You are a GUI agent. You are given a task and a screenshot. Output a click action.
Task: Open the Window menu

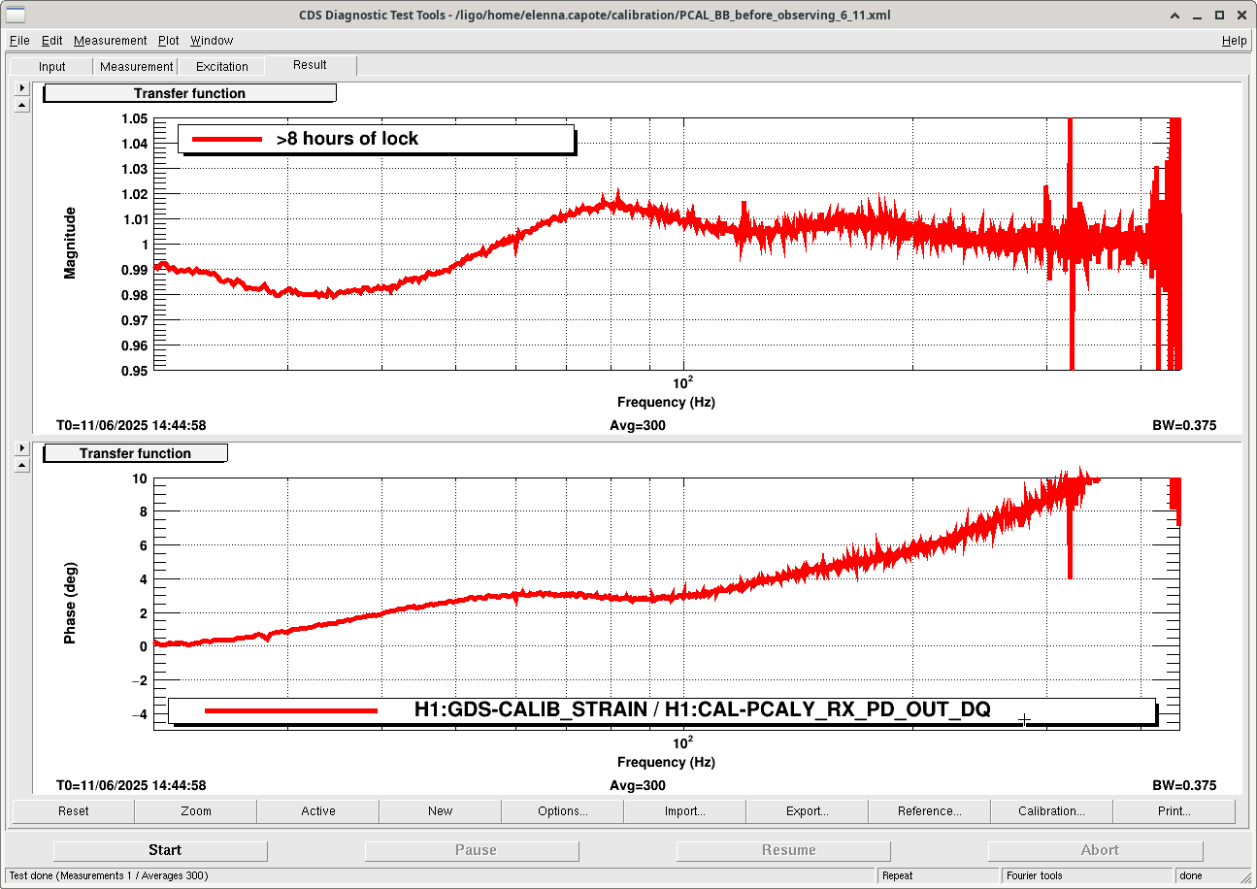click(x=212, y=41)
